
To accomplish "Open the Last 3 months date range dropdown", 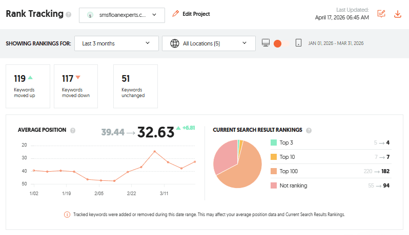I will pos(116,43).
